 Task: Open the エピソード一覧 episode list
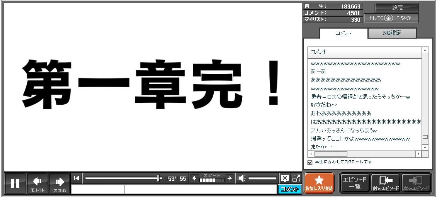354,183
